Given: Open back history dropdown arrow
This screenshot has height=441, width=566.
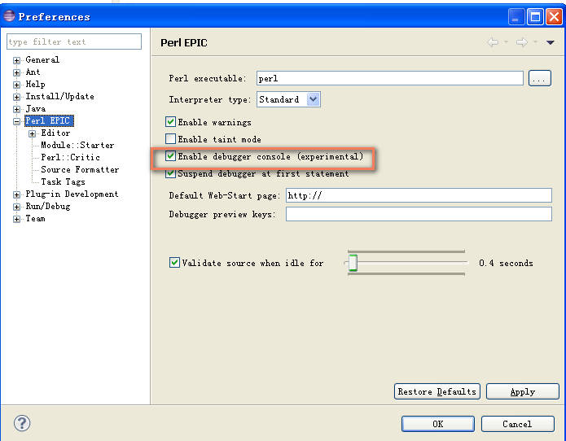Looking at the screenshot, I should [506, 42].
